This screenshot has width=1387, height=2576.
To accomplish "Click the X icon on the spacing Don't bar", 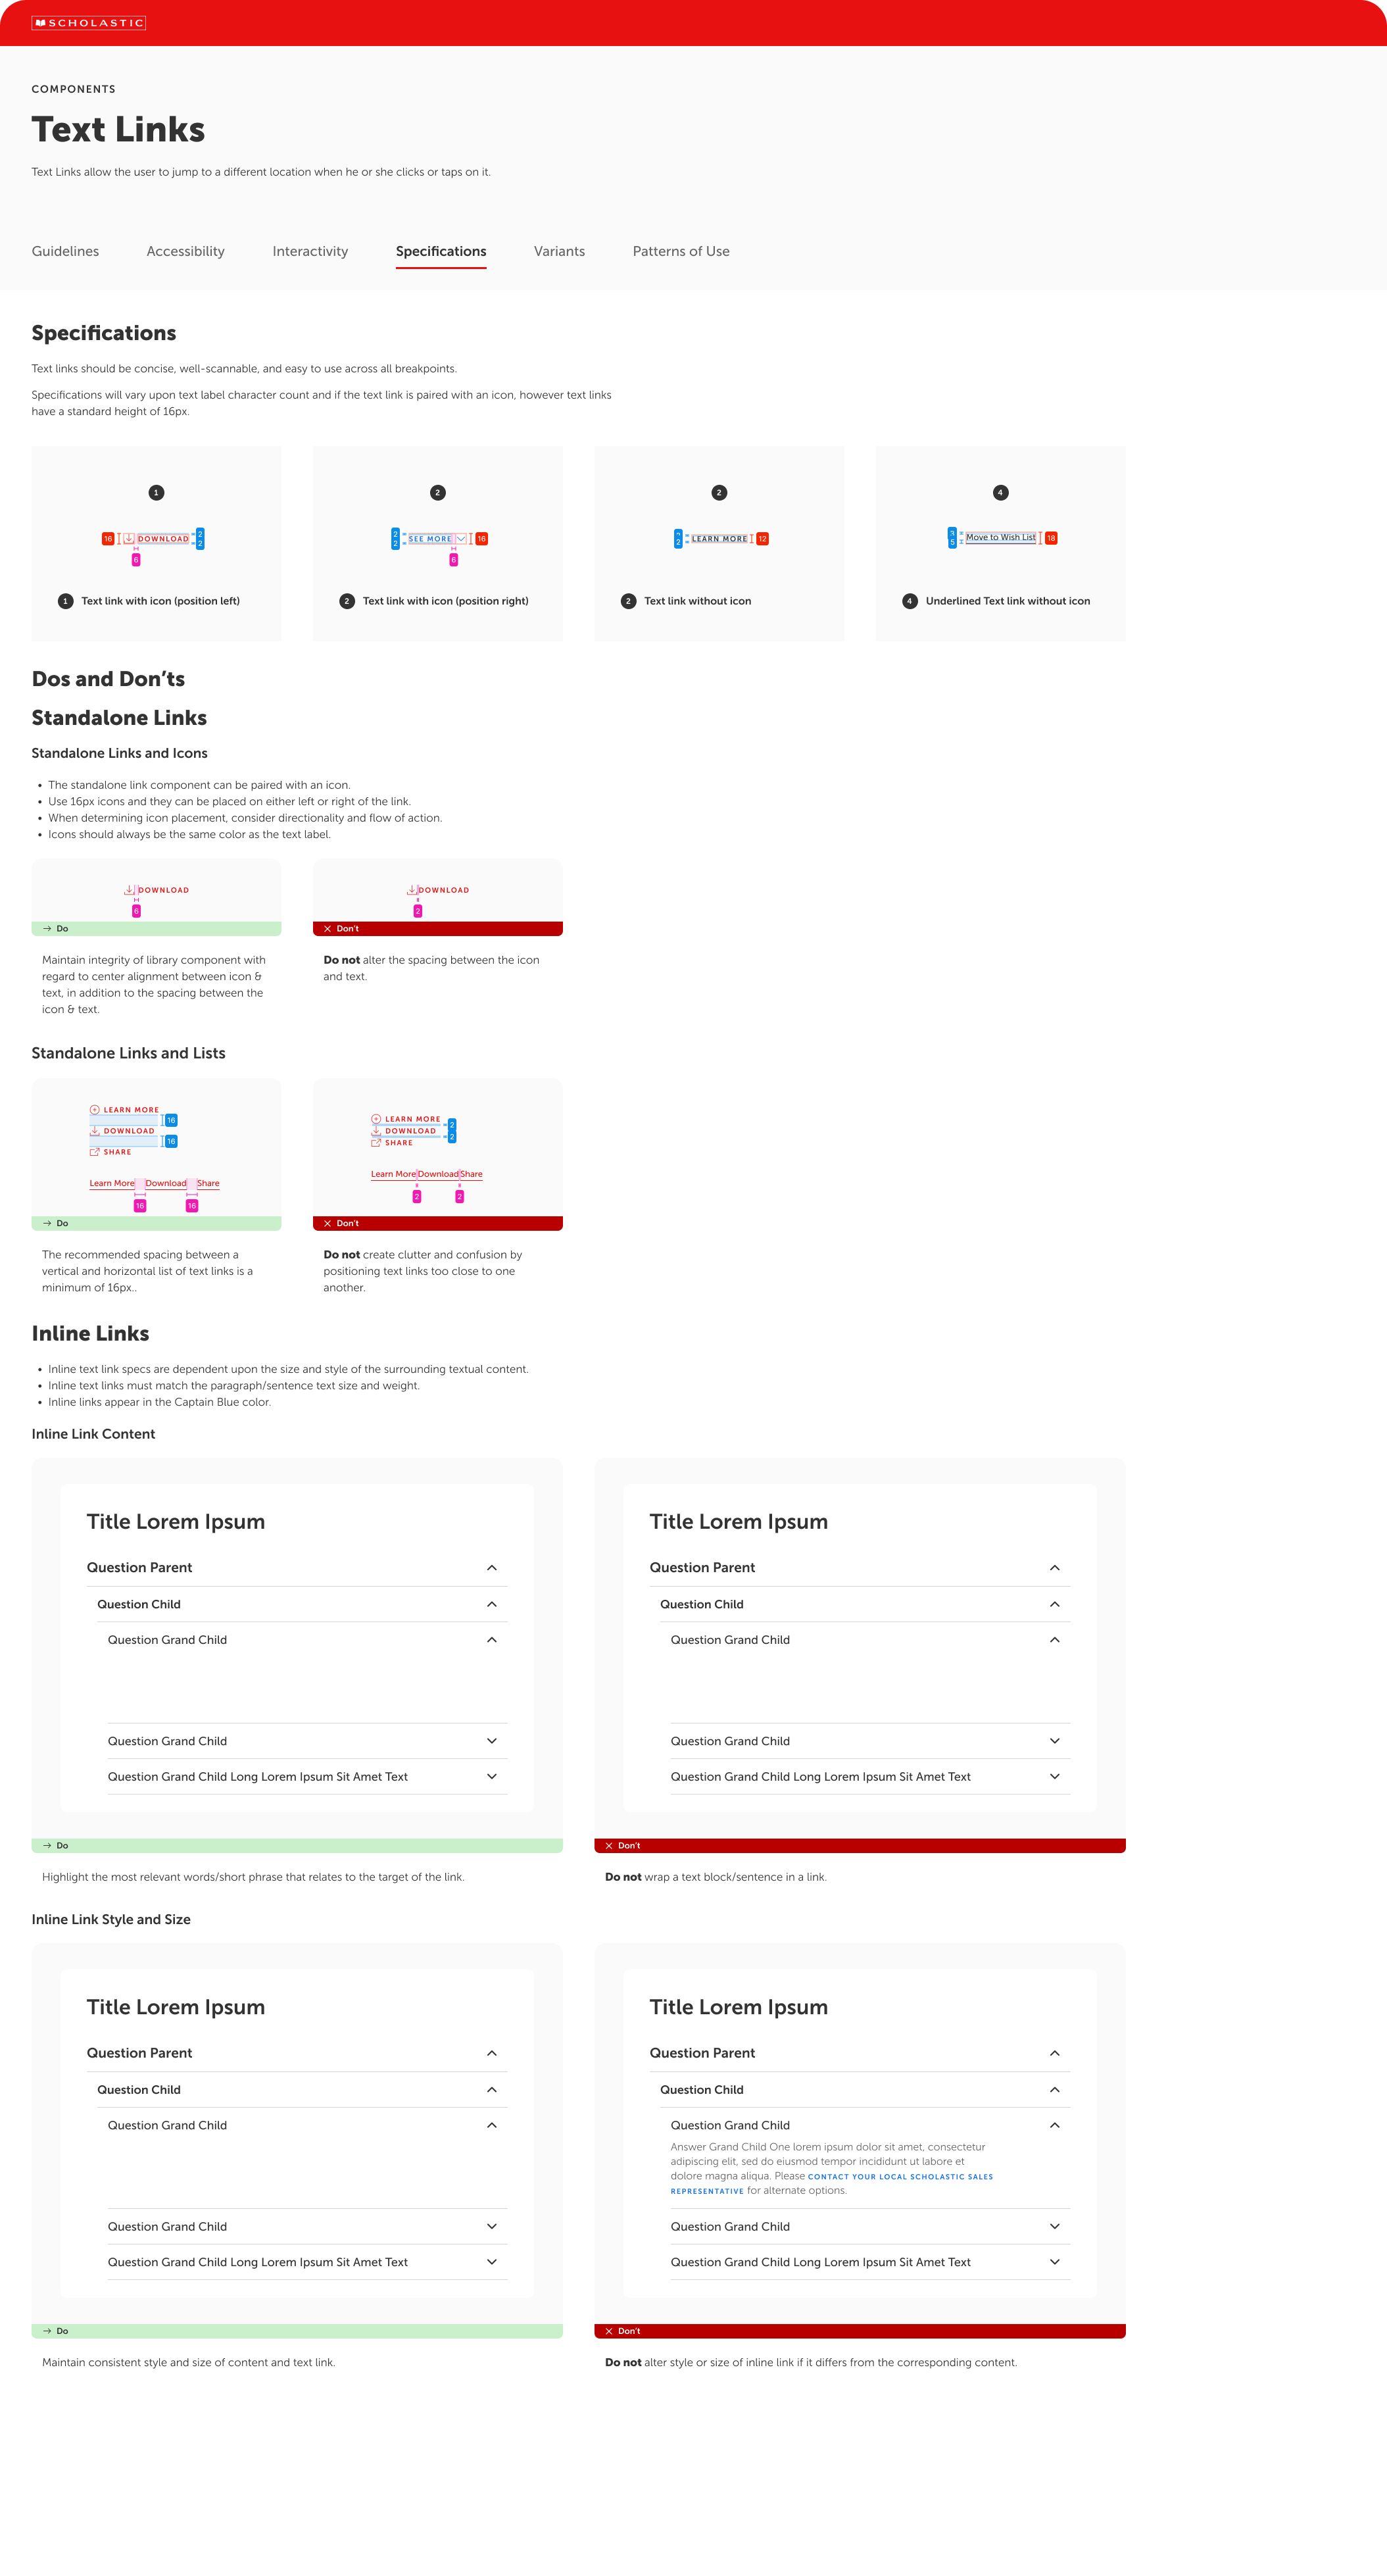I will click(x=327, y=929).
